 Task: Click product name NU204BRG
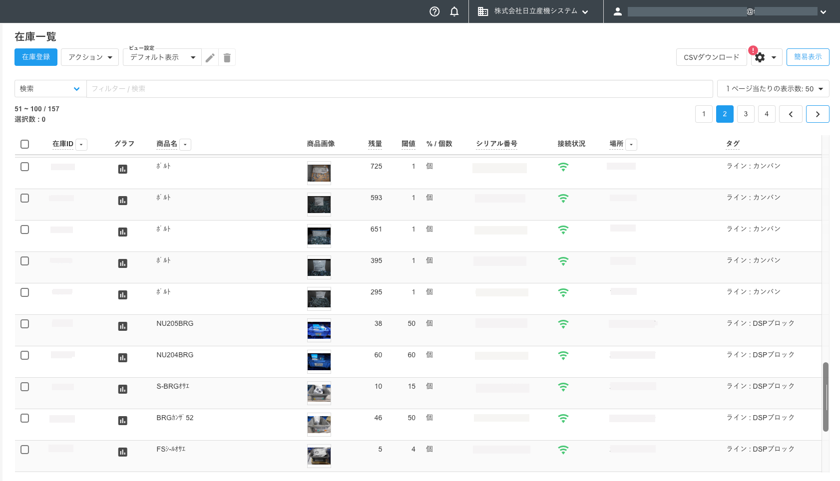tap(175, 355)
